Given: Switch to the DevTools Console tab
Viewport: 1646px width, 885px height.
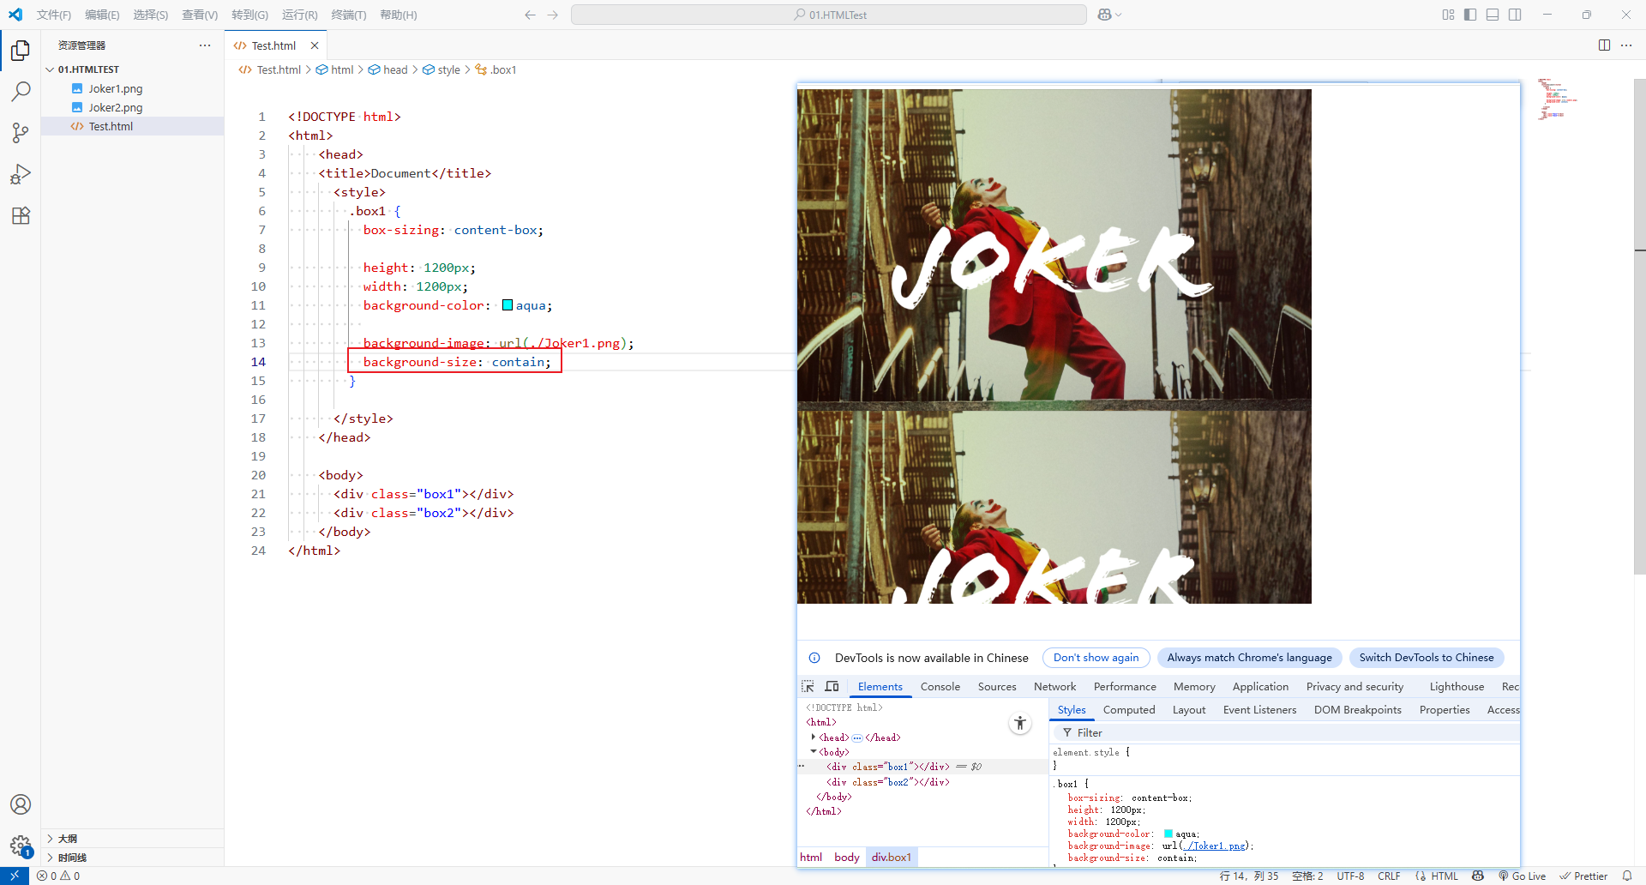Looking at the screenshot, I should click(940, 686).
